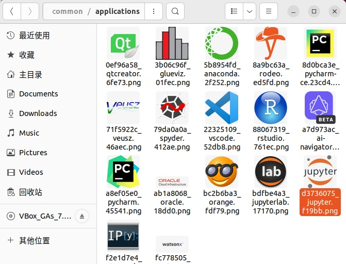Click the Anaconda green ring icon file

click(221, 43)
